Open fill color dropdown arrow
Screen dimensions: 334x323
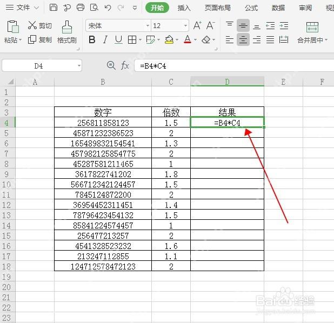pyautogui.click(x=177, y=40)
